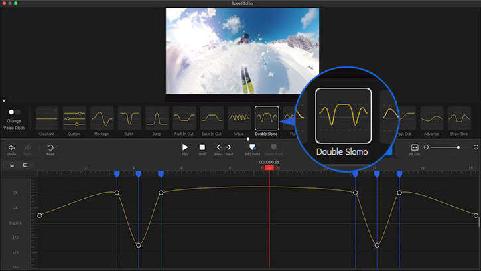481x271 pixels.
Task: Click the skiing video preview
Action: (x=242, y=50)
